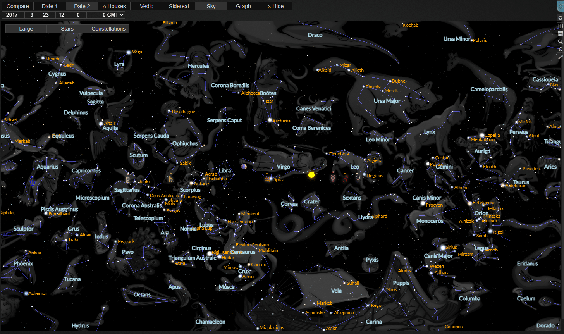Image resolution: width=564 pixels, height=334 pixels.
Task: Toggle the Large display option
Action: point(26,29)
